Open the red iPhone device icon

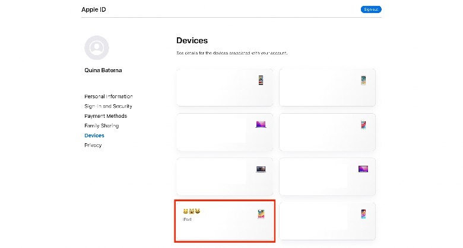(363, 125)
